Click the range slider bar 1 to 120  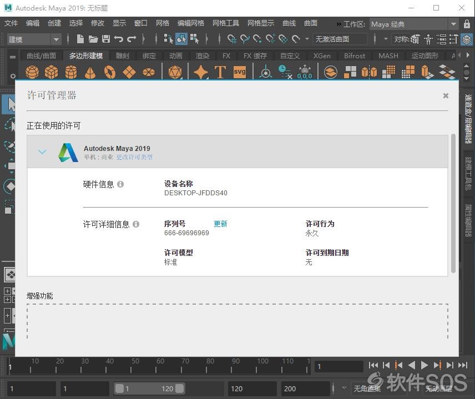[149, 388]
